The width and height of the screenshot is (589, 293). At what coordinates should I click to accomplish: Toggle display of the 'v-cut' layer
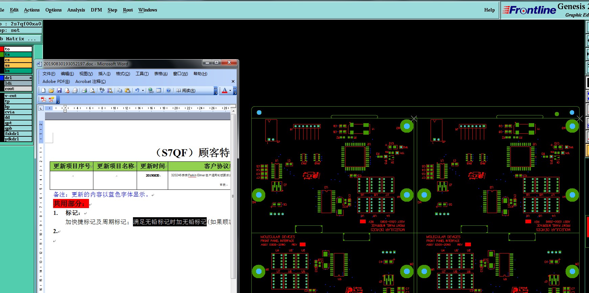18,96
